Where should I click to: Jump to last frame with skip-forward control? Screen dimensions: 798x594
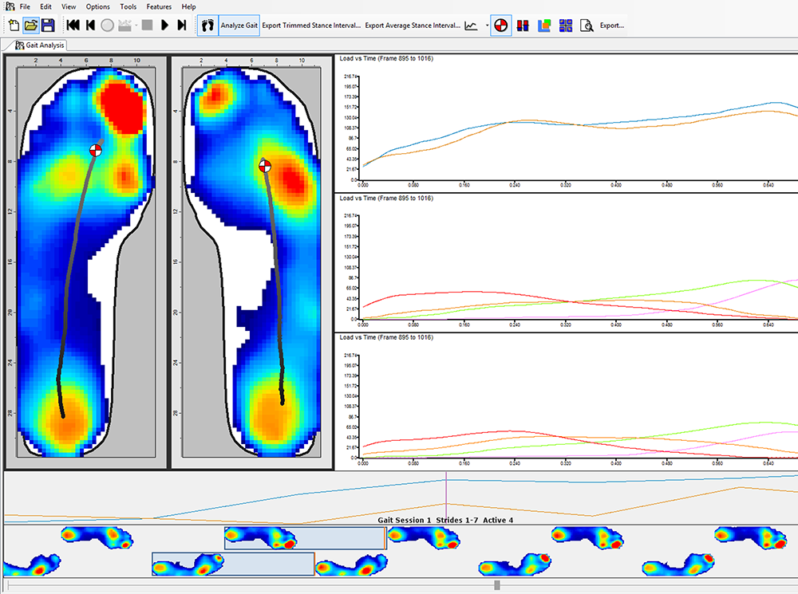point(181,25)
